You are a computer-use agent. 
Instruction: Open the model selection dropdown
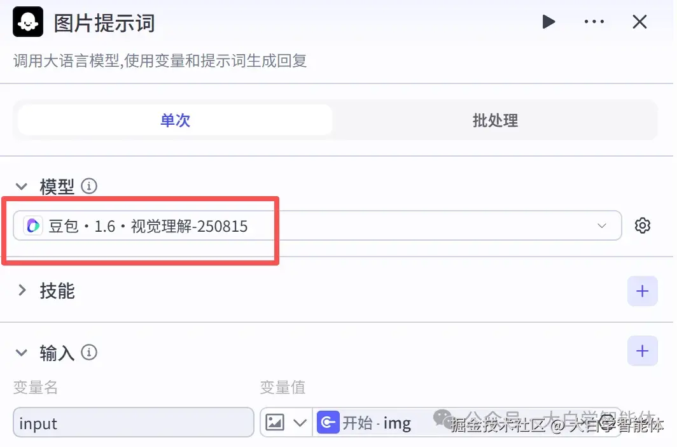(x=601, y=225)
